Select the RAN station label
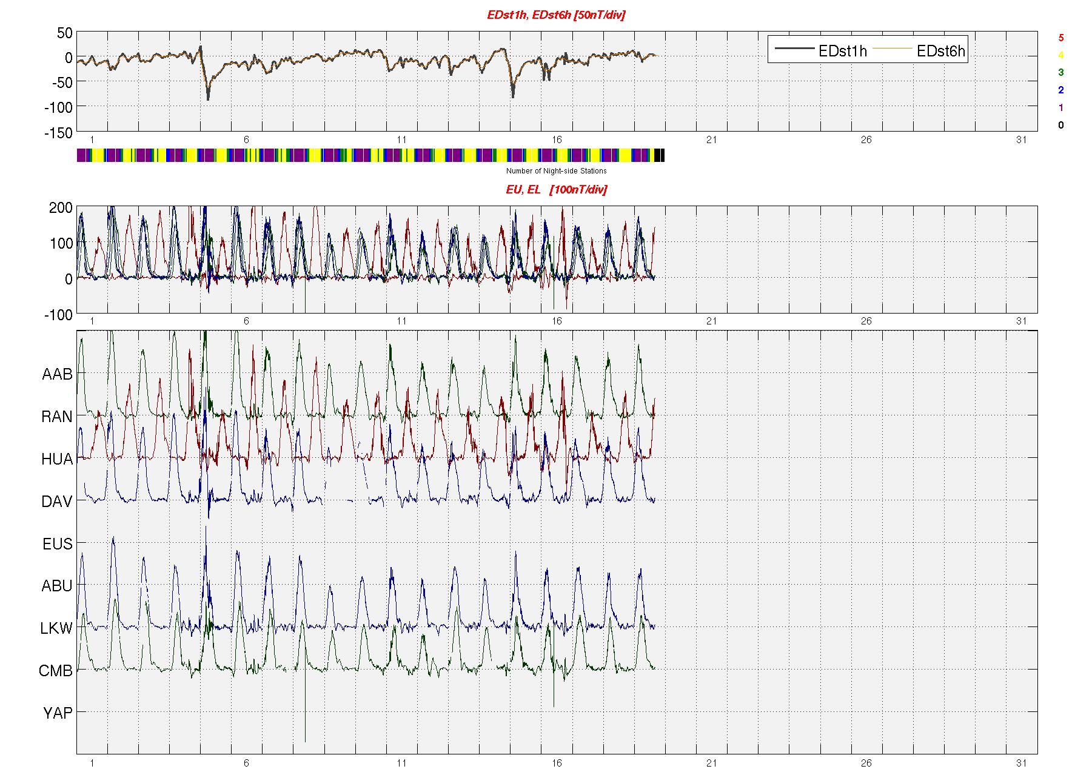This screenshot has width=1092, height=769. coord(57,417)
